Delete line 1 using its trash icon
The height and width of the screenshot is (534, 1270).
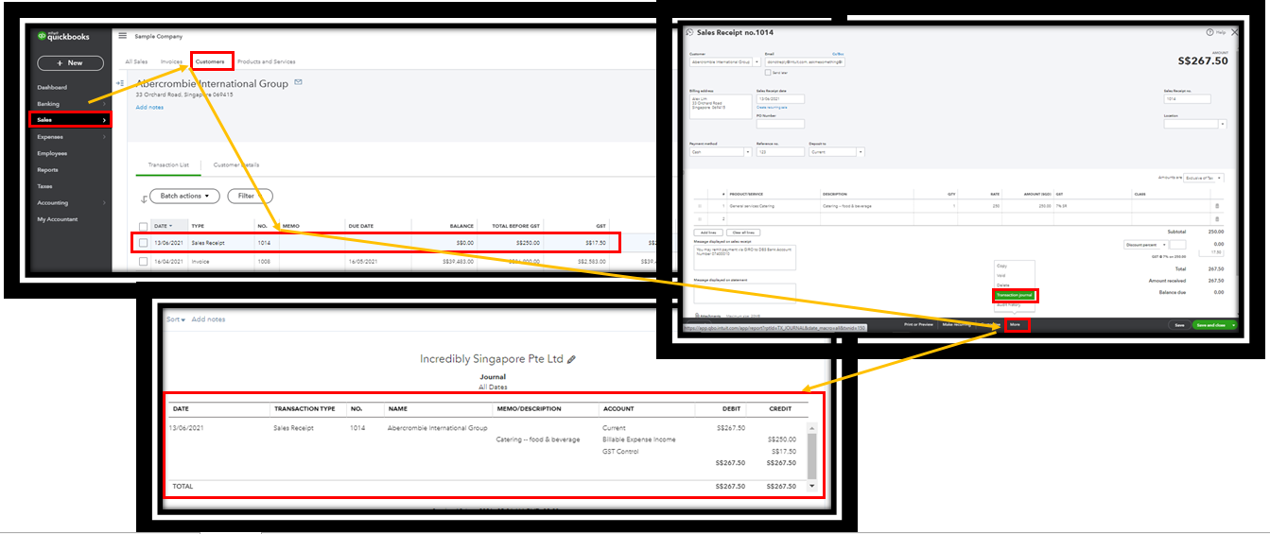point(1217,206)
